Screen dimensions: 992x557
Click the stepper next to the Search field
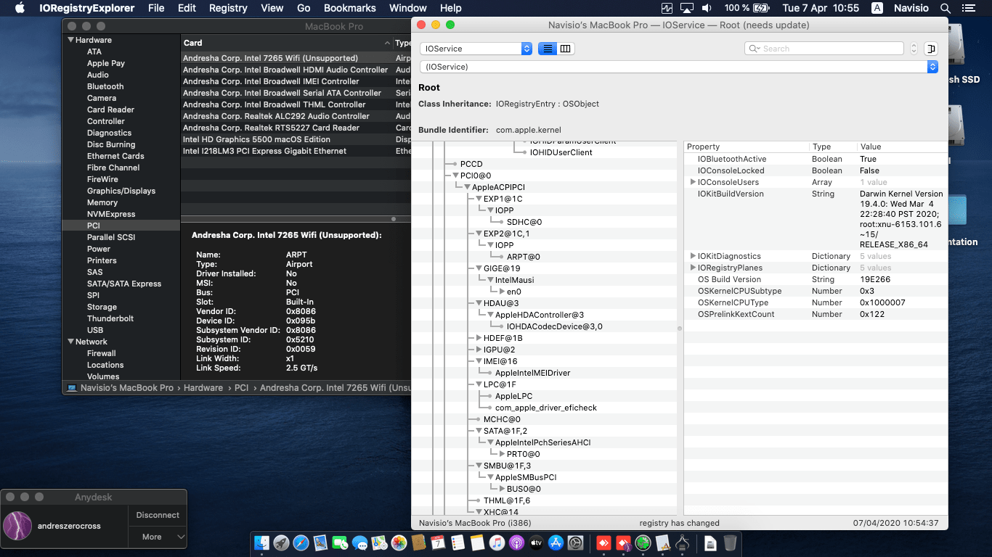point(914,49)
